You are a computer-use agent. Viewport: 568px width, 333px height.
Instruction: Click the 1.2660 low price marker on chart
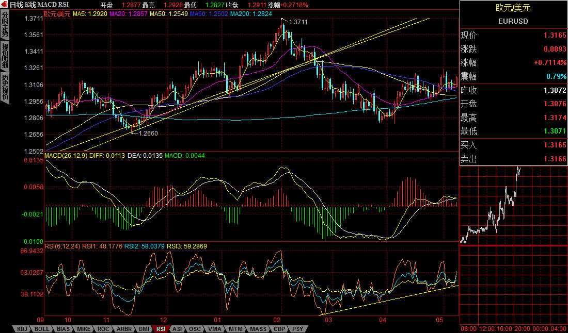[x=148, y=134]
